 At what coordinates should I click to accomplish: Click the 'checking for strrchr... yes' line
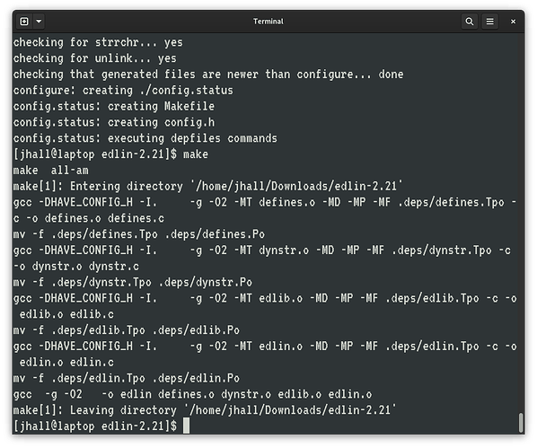(x=98, y=42)
